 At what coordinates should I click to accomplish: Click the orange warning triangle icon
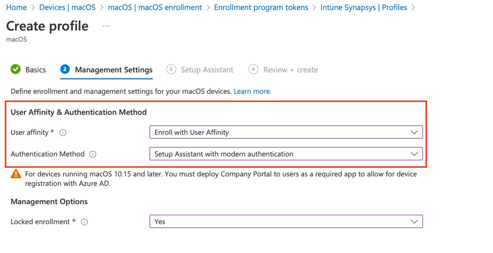[x=16, y=174]
